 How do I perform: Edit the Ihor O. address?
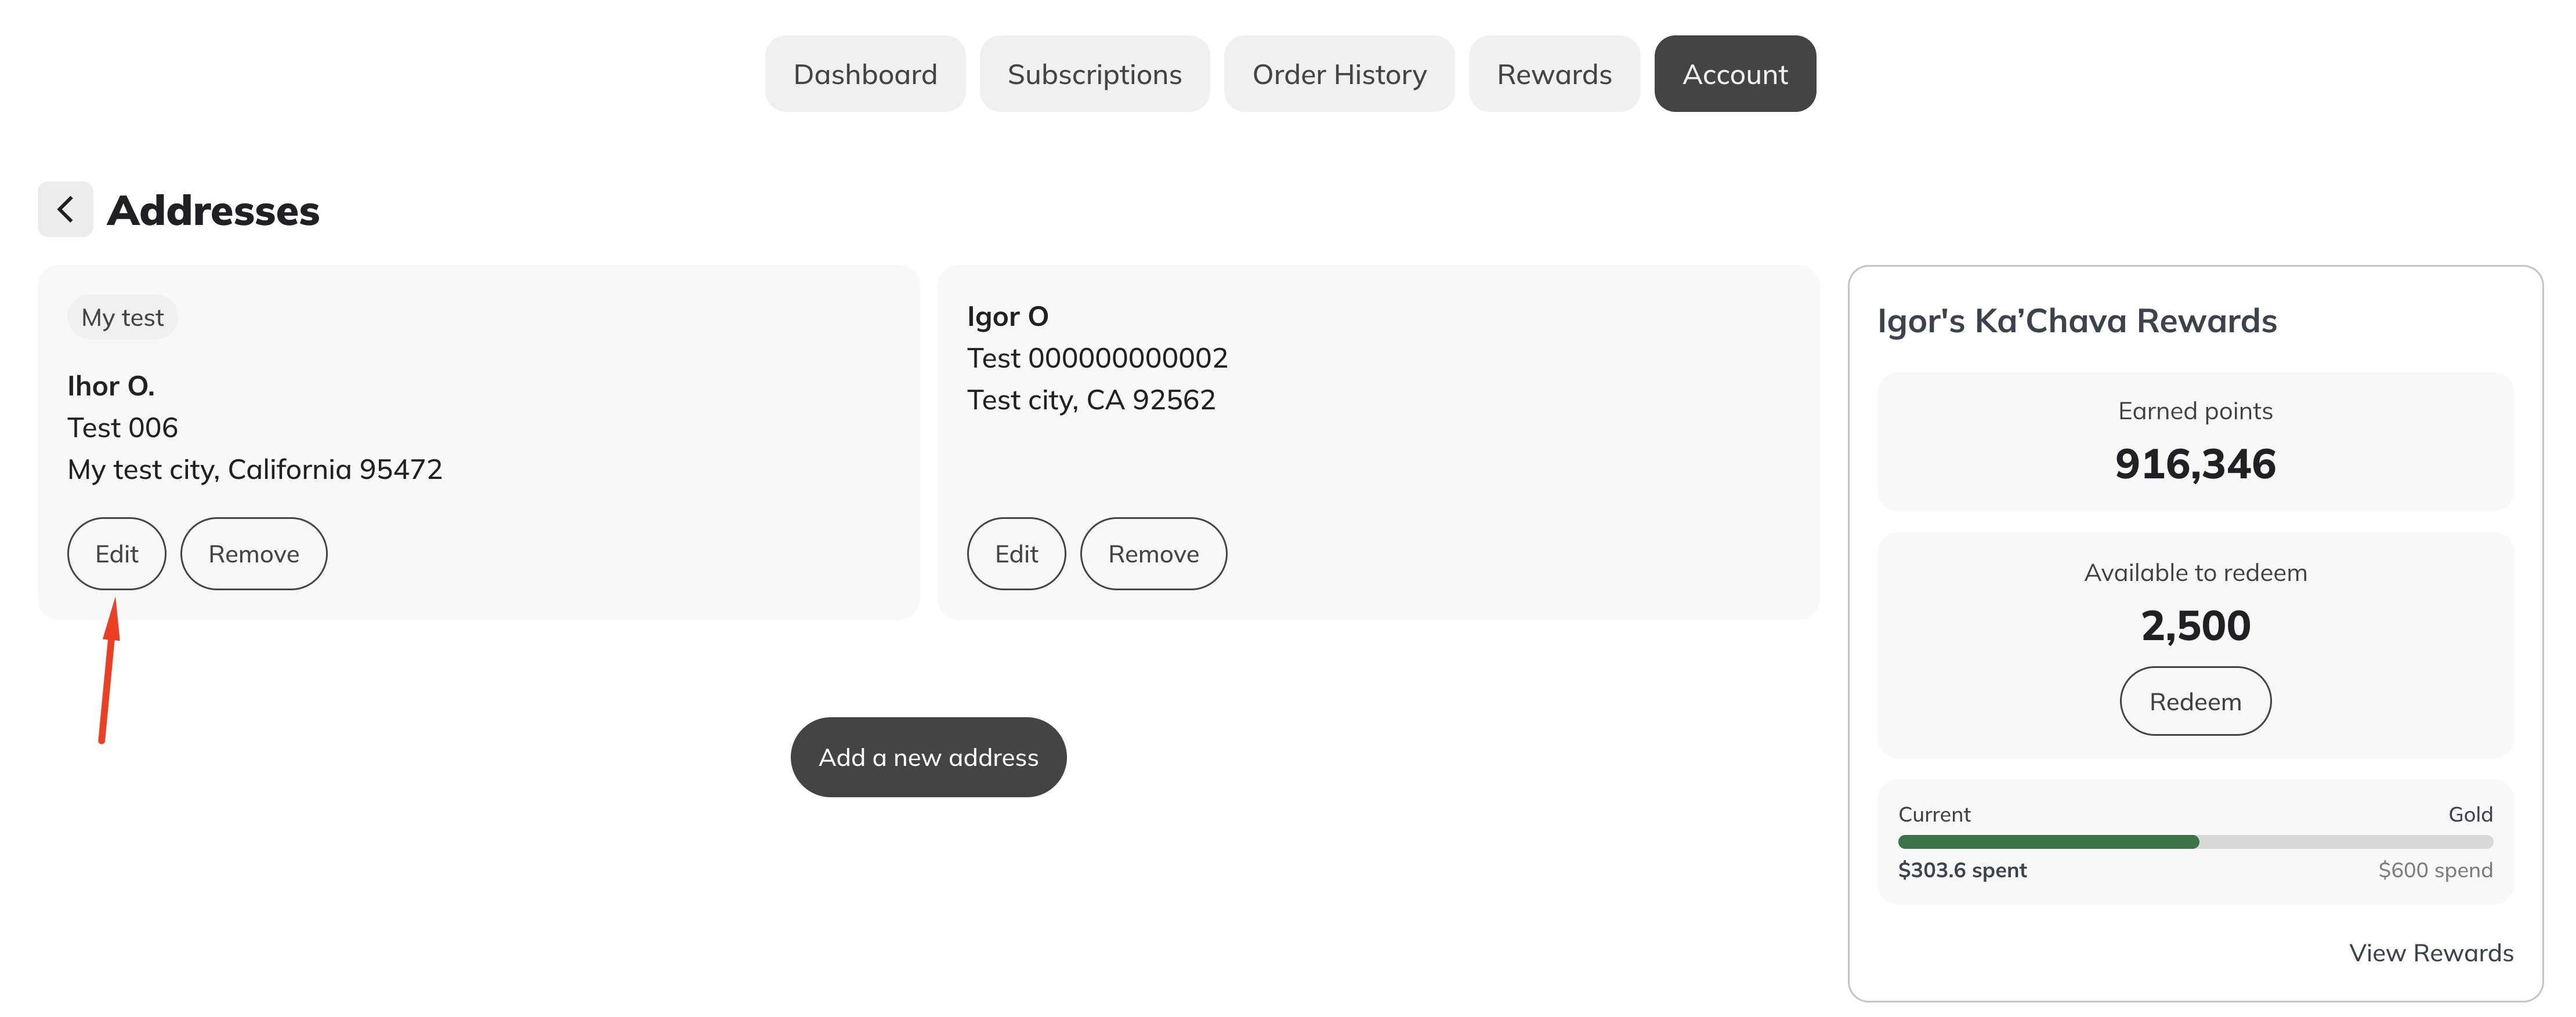click(x=117, y=554)
